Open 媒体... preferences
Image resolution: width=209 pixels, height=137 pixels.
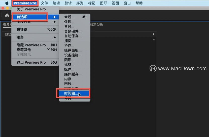pyautogui.click(x=75, y=69)
